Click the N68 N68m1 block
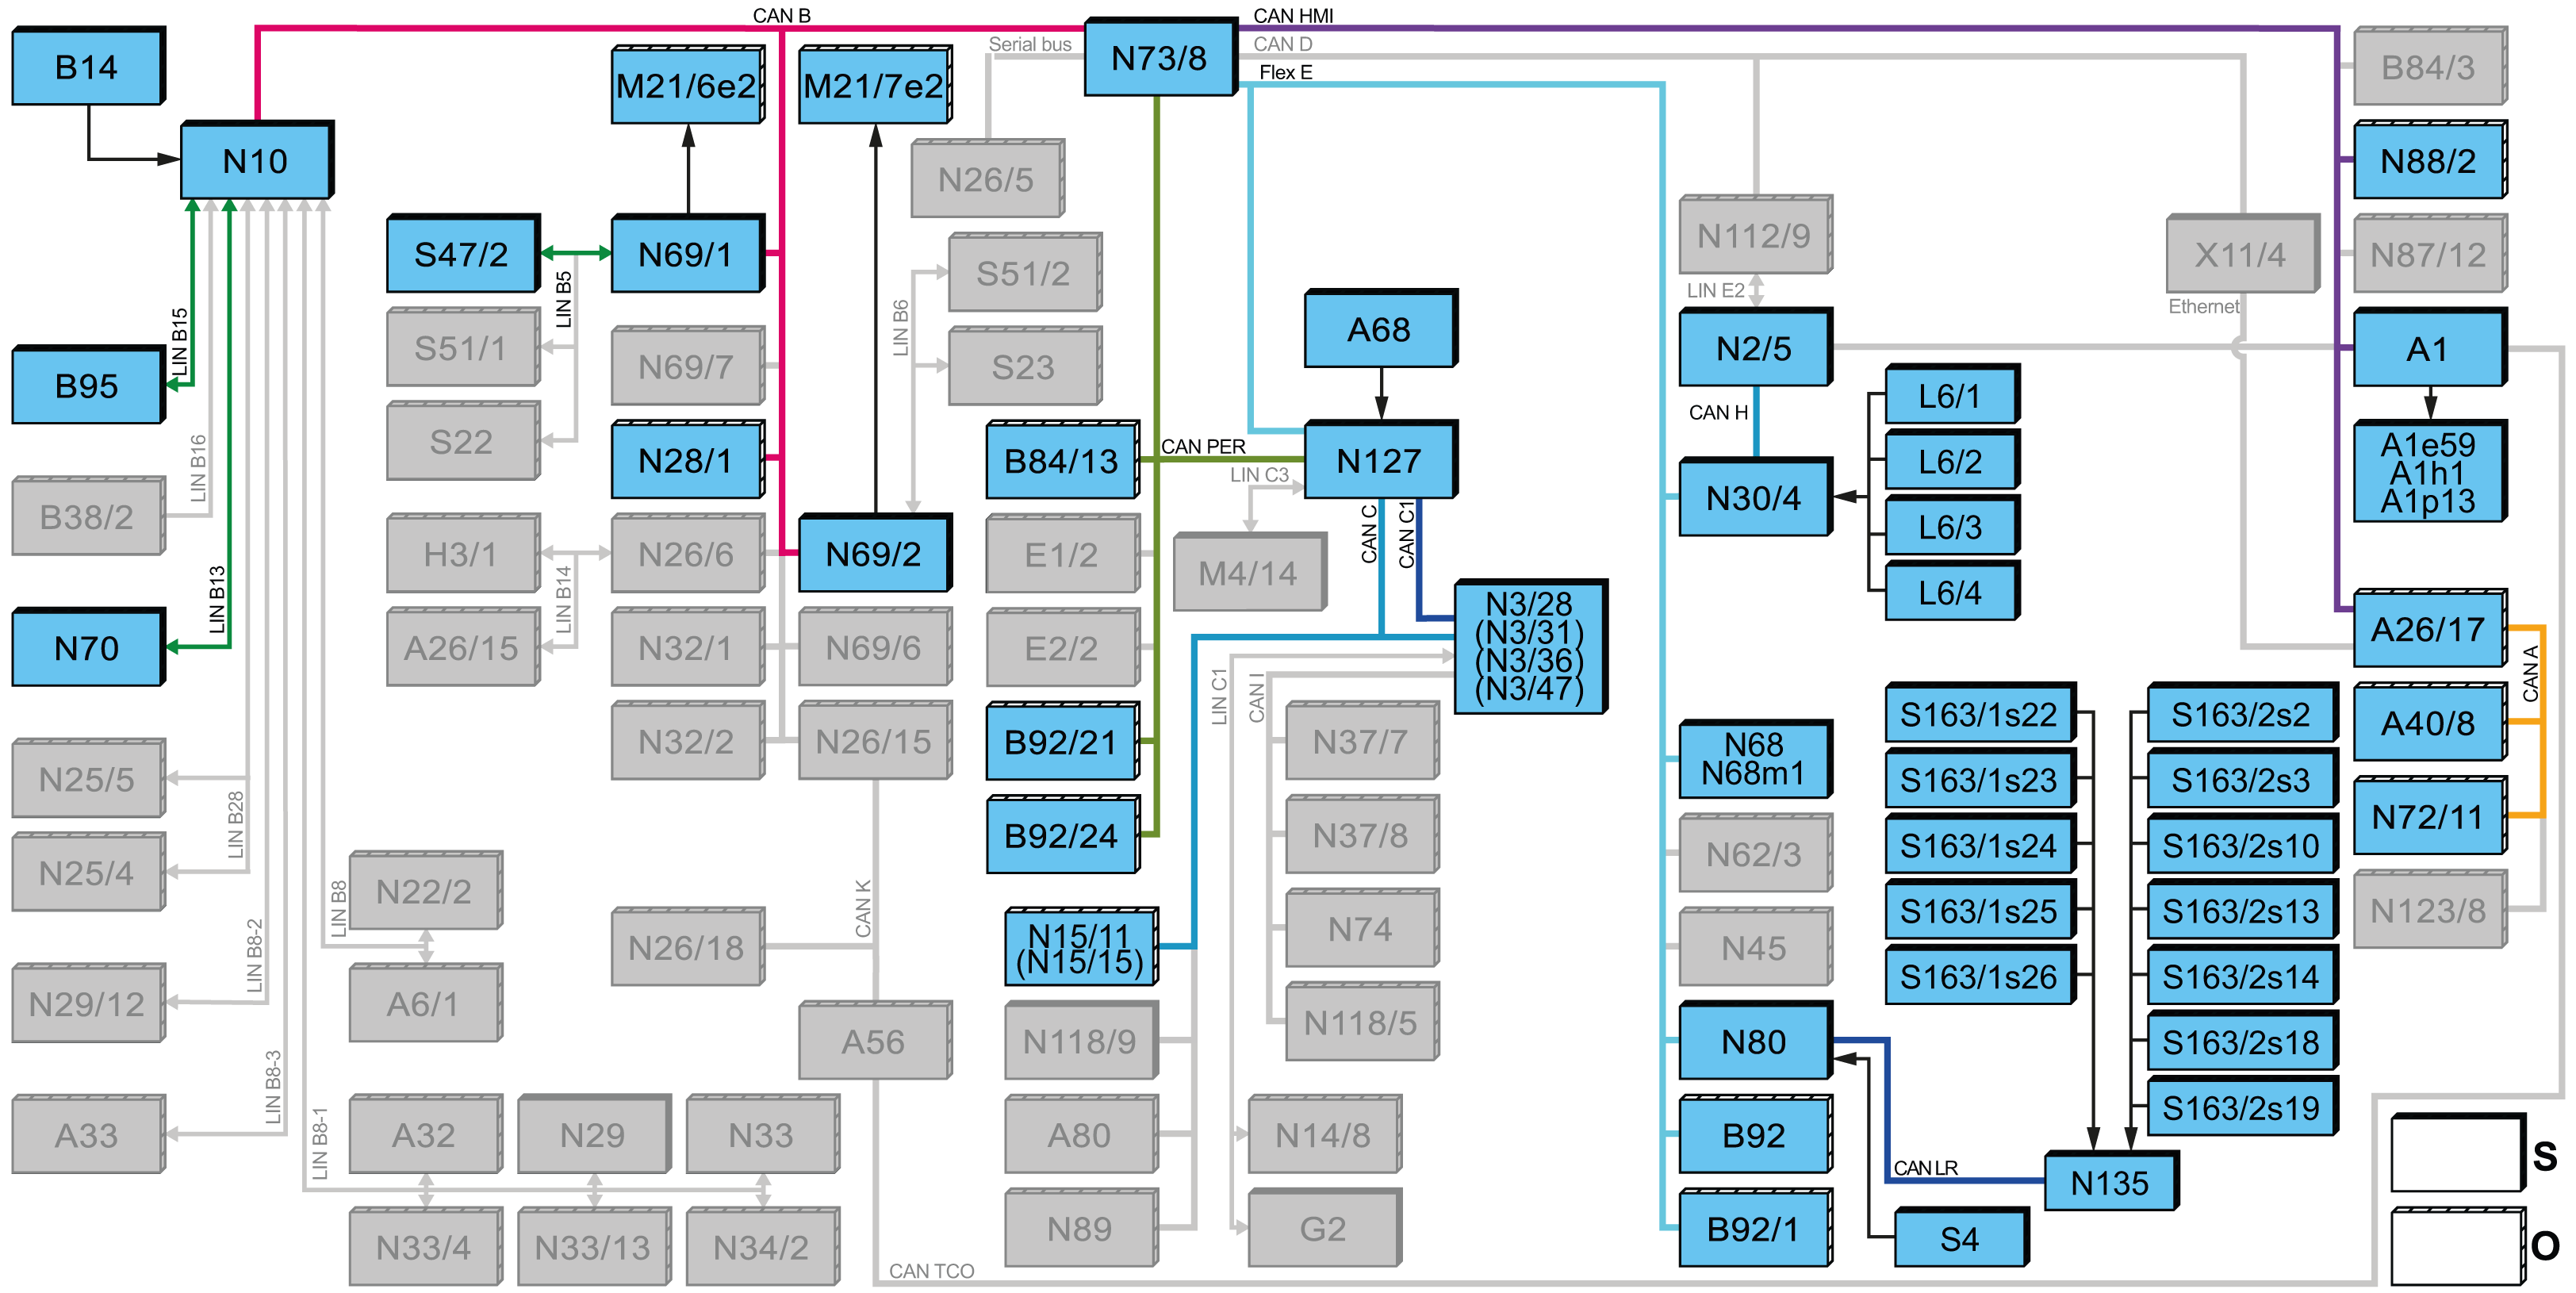 (1755, 759)
